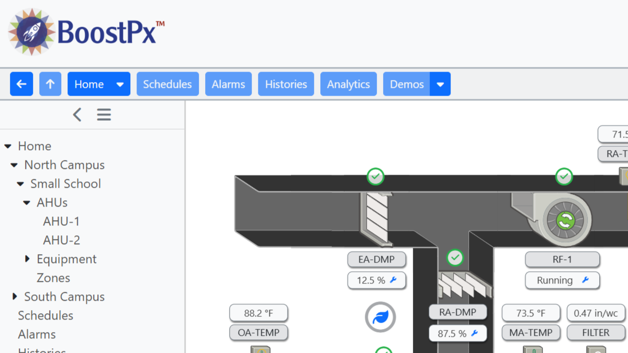Click green check status above exhaust damper

tap(375, 177)
